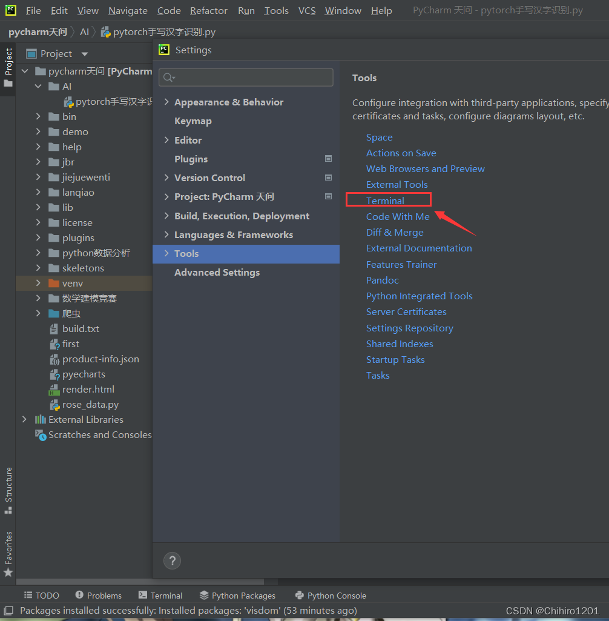Image resolution: width=609 pixels, height=621 pixels.
Task: Open the Navigate menu
Action: click(x=128, y=11)
